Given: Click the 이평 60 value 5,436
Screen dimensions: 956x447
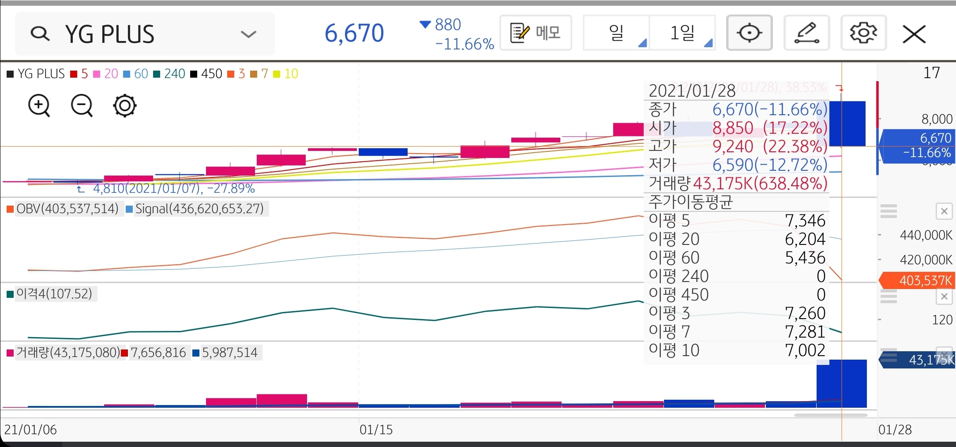Looking at the screenshot, I should [805, 258].
